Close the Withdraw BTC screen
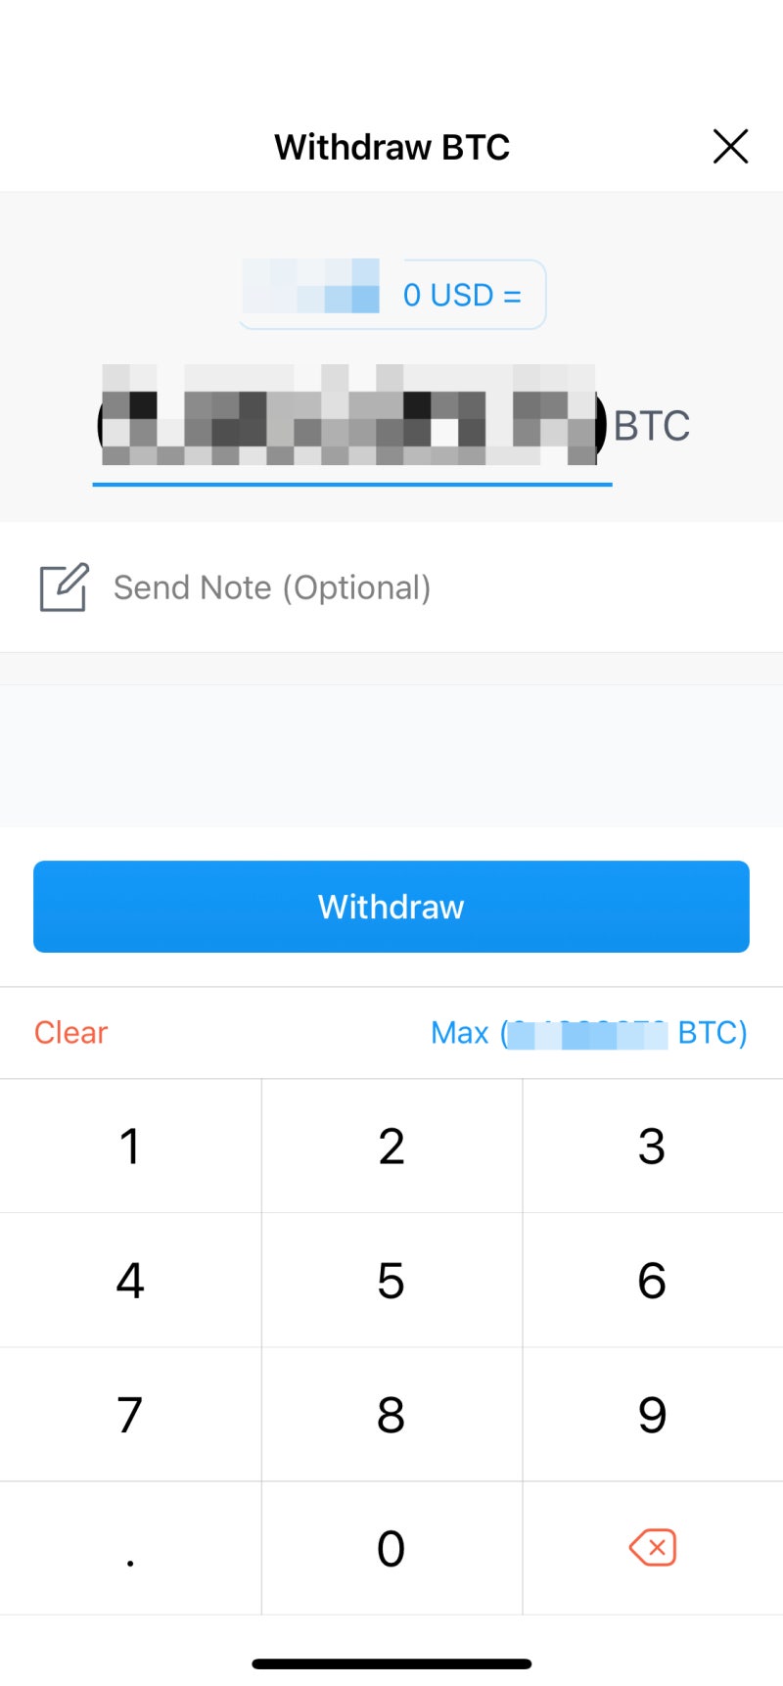Screen dimensions: 783x1686 730,147
